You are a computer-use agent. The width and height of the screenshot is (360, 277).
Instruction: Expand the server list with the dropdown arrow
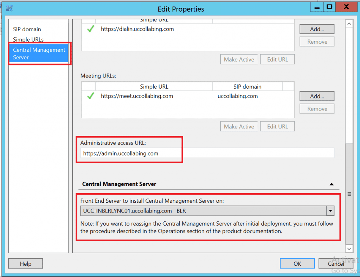[330, 210]
